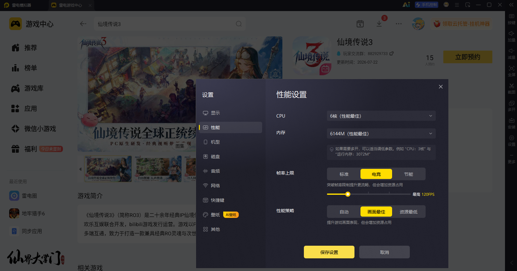Go to 推荐 in the game center sidebar

coord(25,48)
